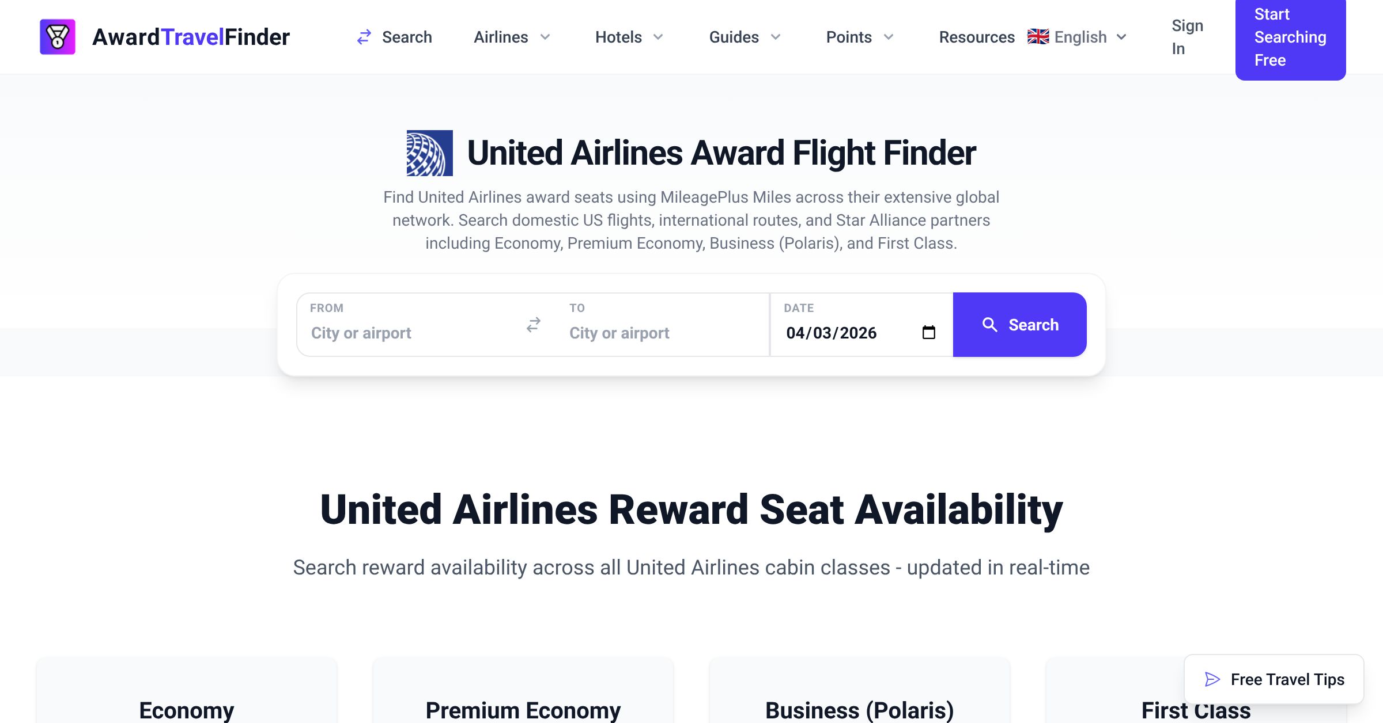Click the AwardTravelFinder medal logo icon

click(57, 37)
